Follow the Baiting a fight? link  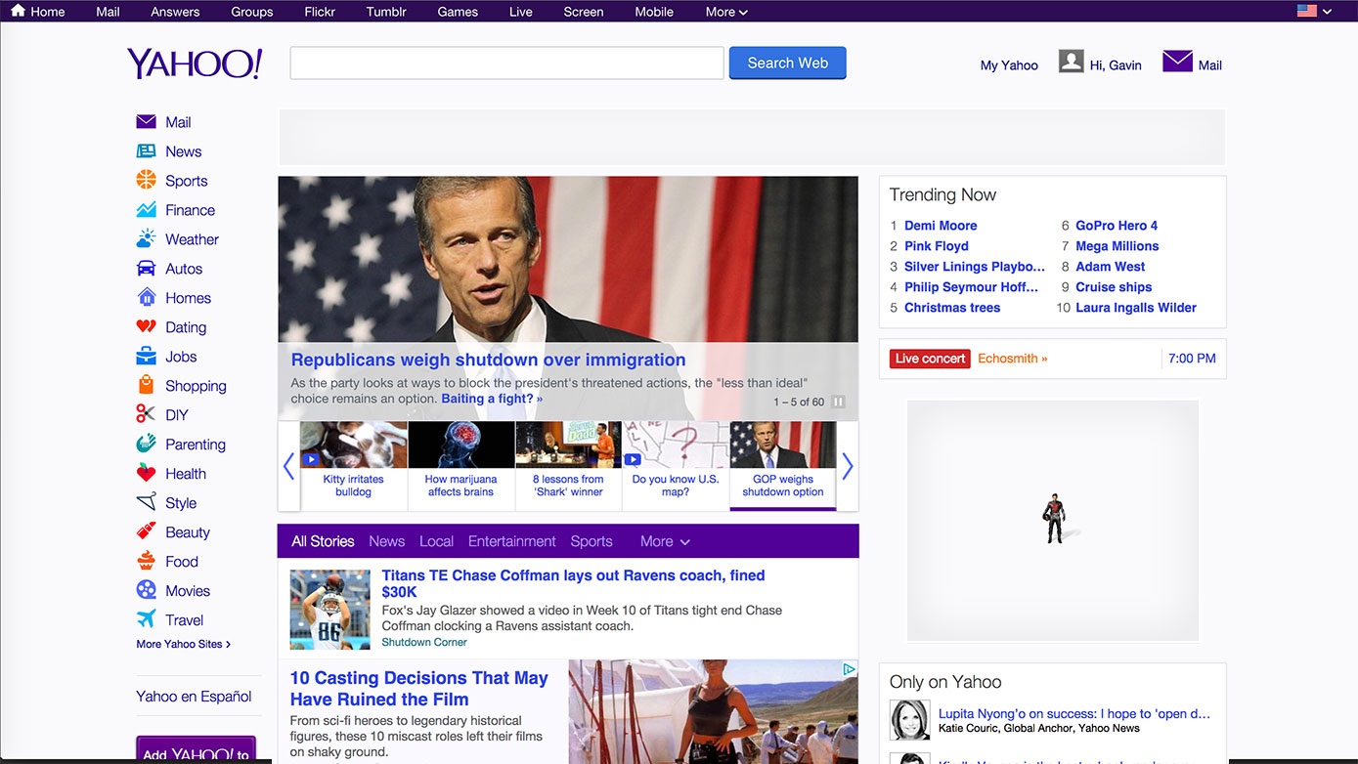(x=492, y=399)
